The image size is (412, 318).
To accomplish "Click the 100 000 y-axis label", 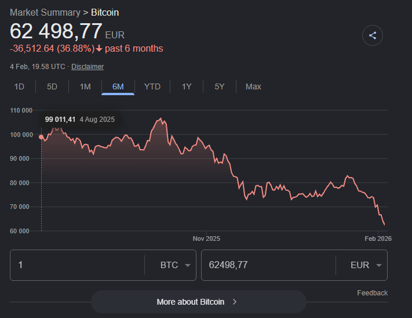I will (x=21, y=135).
